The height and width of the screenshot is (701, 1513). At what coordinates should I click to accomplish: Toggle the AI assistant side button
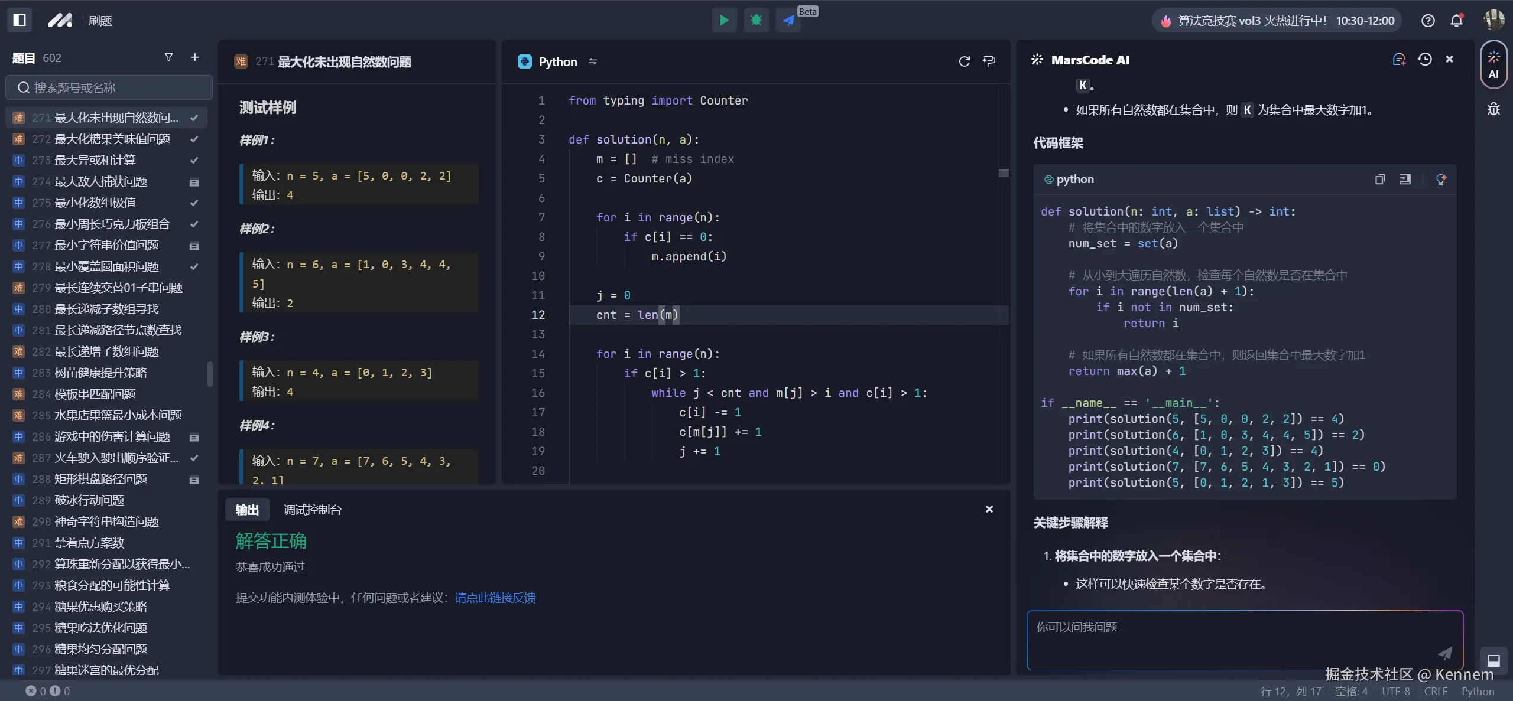click(x=1493, y=64)
